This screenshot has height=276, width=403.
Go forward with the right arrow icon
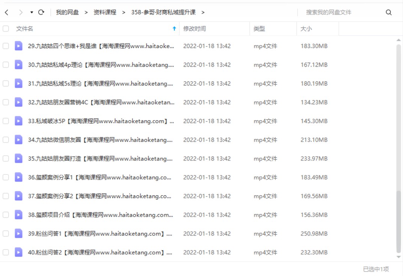(21, 12)
